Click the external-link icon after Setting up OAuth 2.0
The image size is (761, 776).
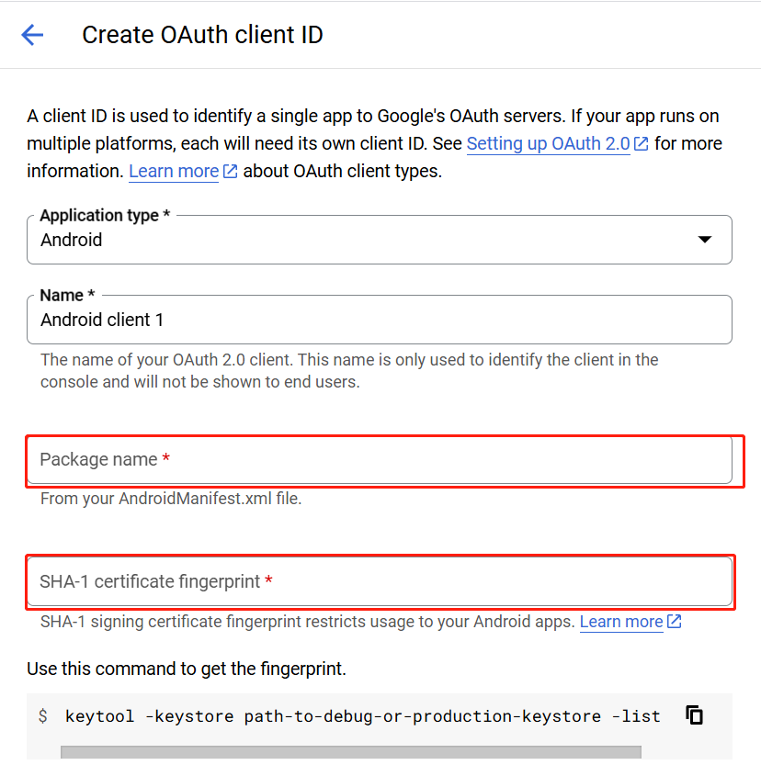click(x=641, y=143)
